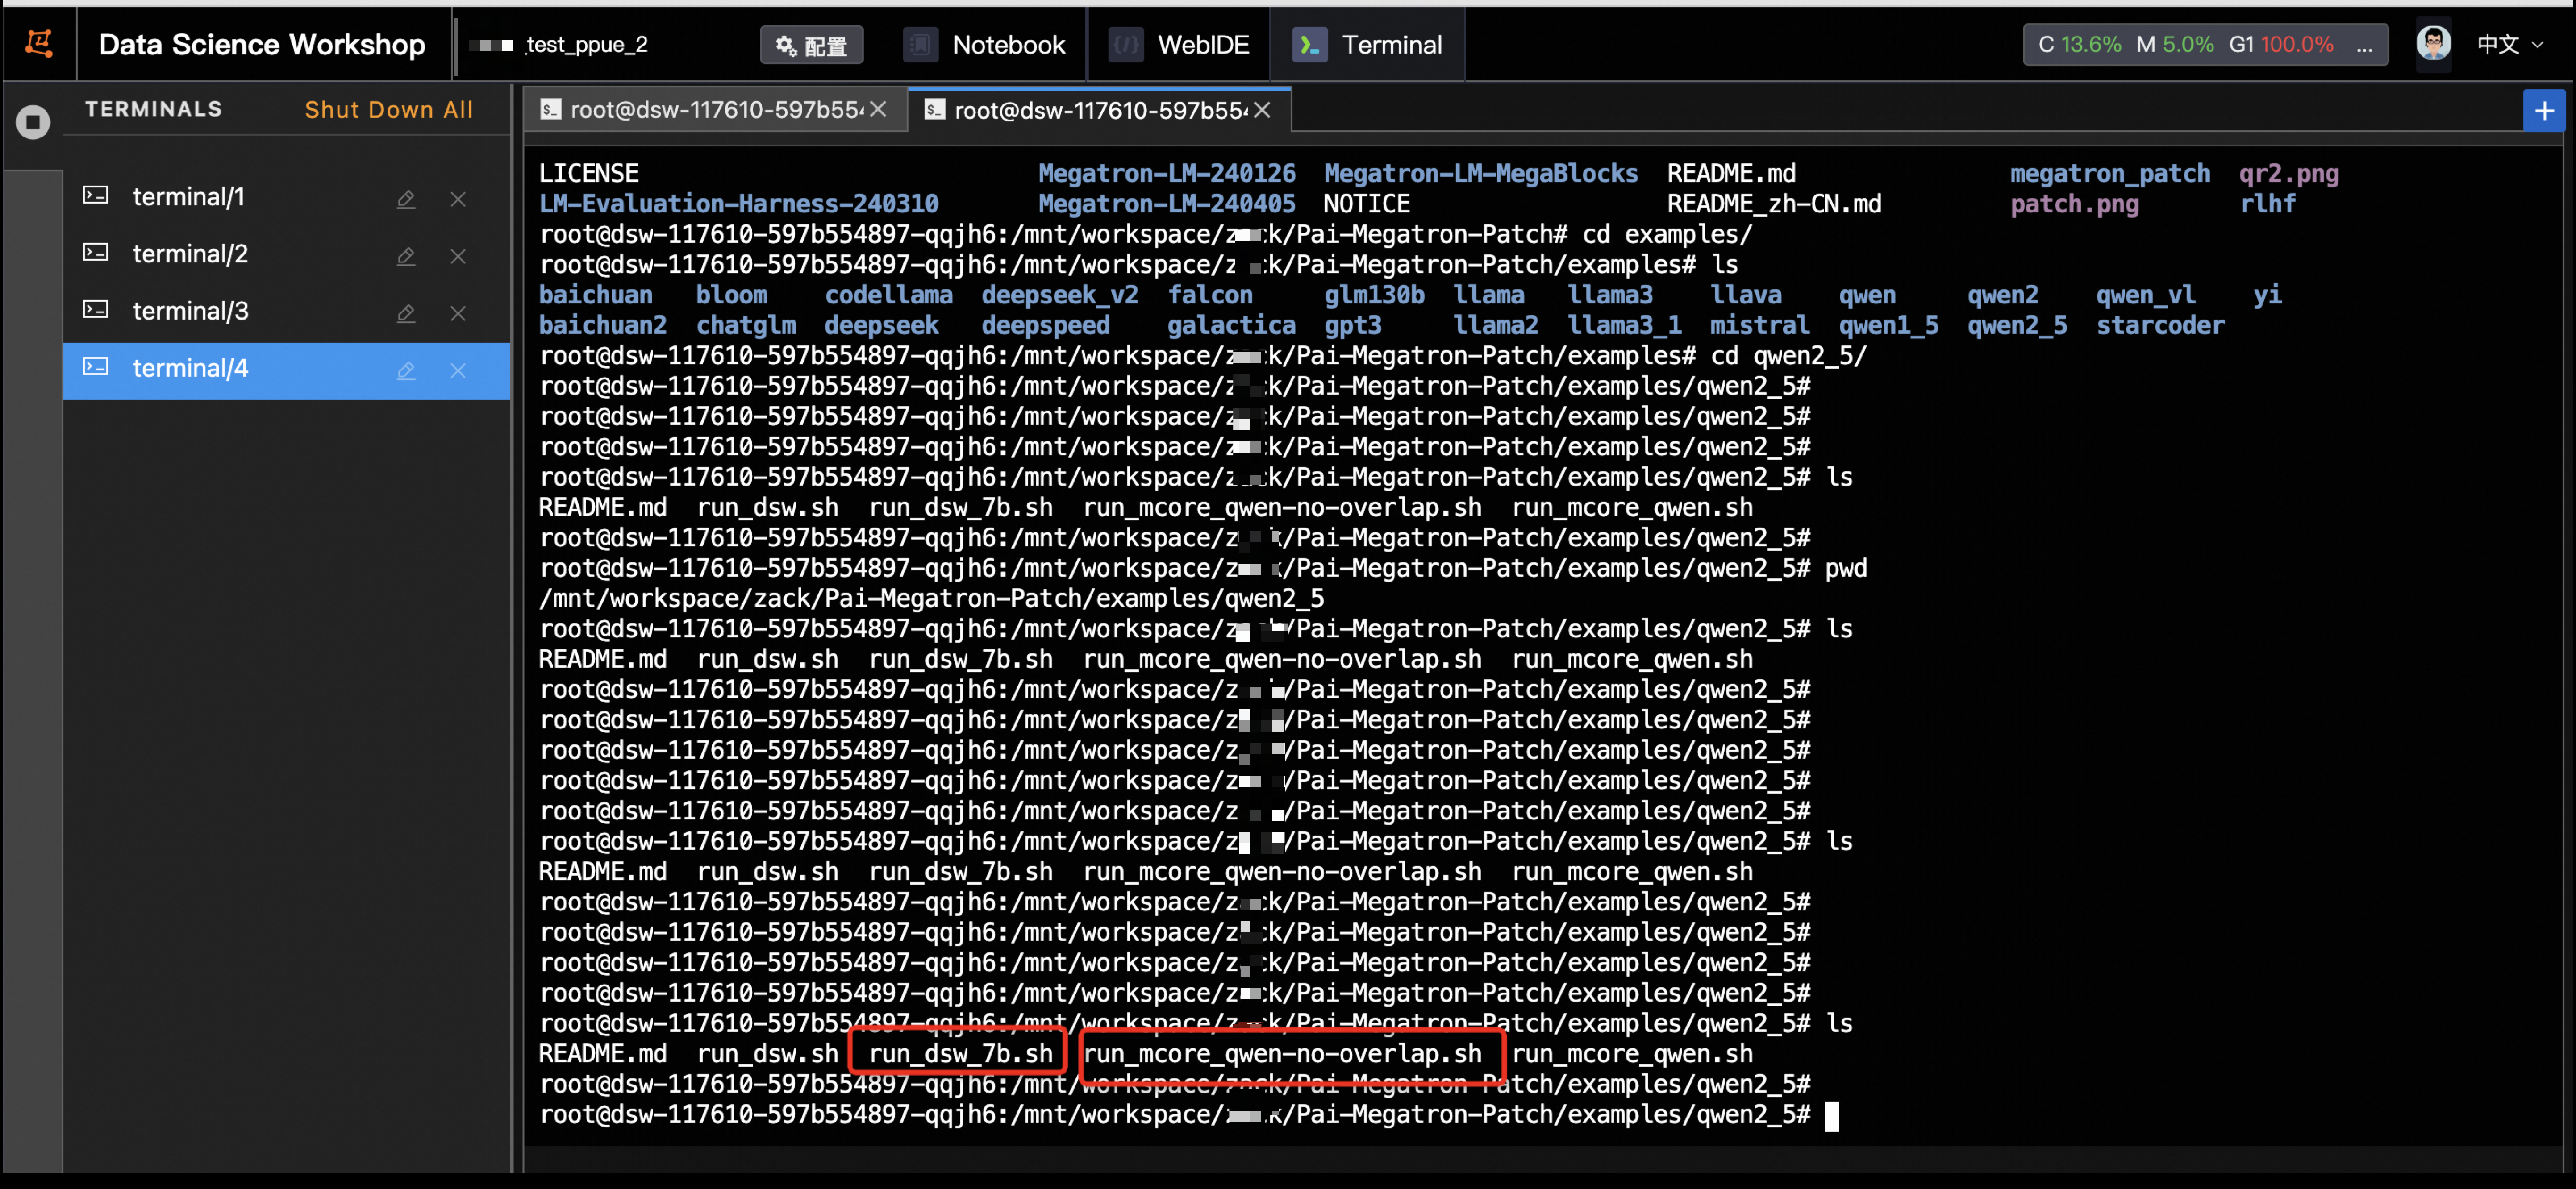Switch to the WebIDE tab
2576x1189 pixels.
pos(1180,45)
